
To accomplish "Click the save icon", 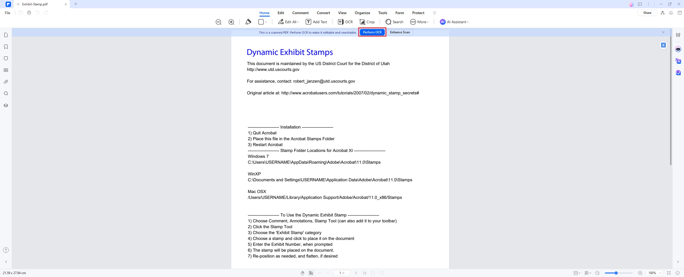I will coord(21,13).
